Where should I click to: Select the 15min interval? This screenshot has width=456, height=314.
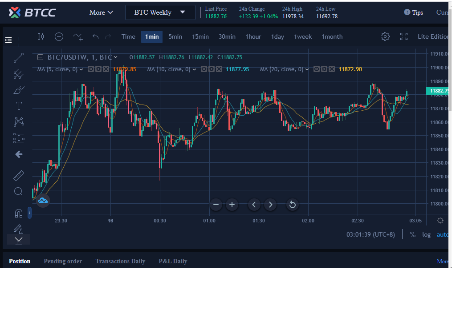coord(200,37)
